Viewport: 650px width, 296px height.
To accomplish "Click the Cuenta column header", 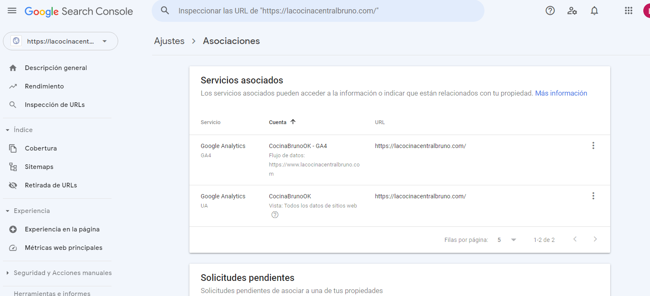I will (277, 122).
